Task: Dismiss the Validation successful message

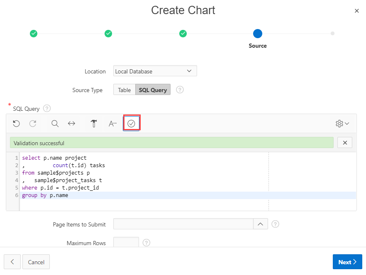Action: point(345,143)
